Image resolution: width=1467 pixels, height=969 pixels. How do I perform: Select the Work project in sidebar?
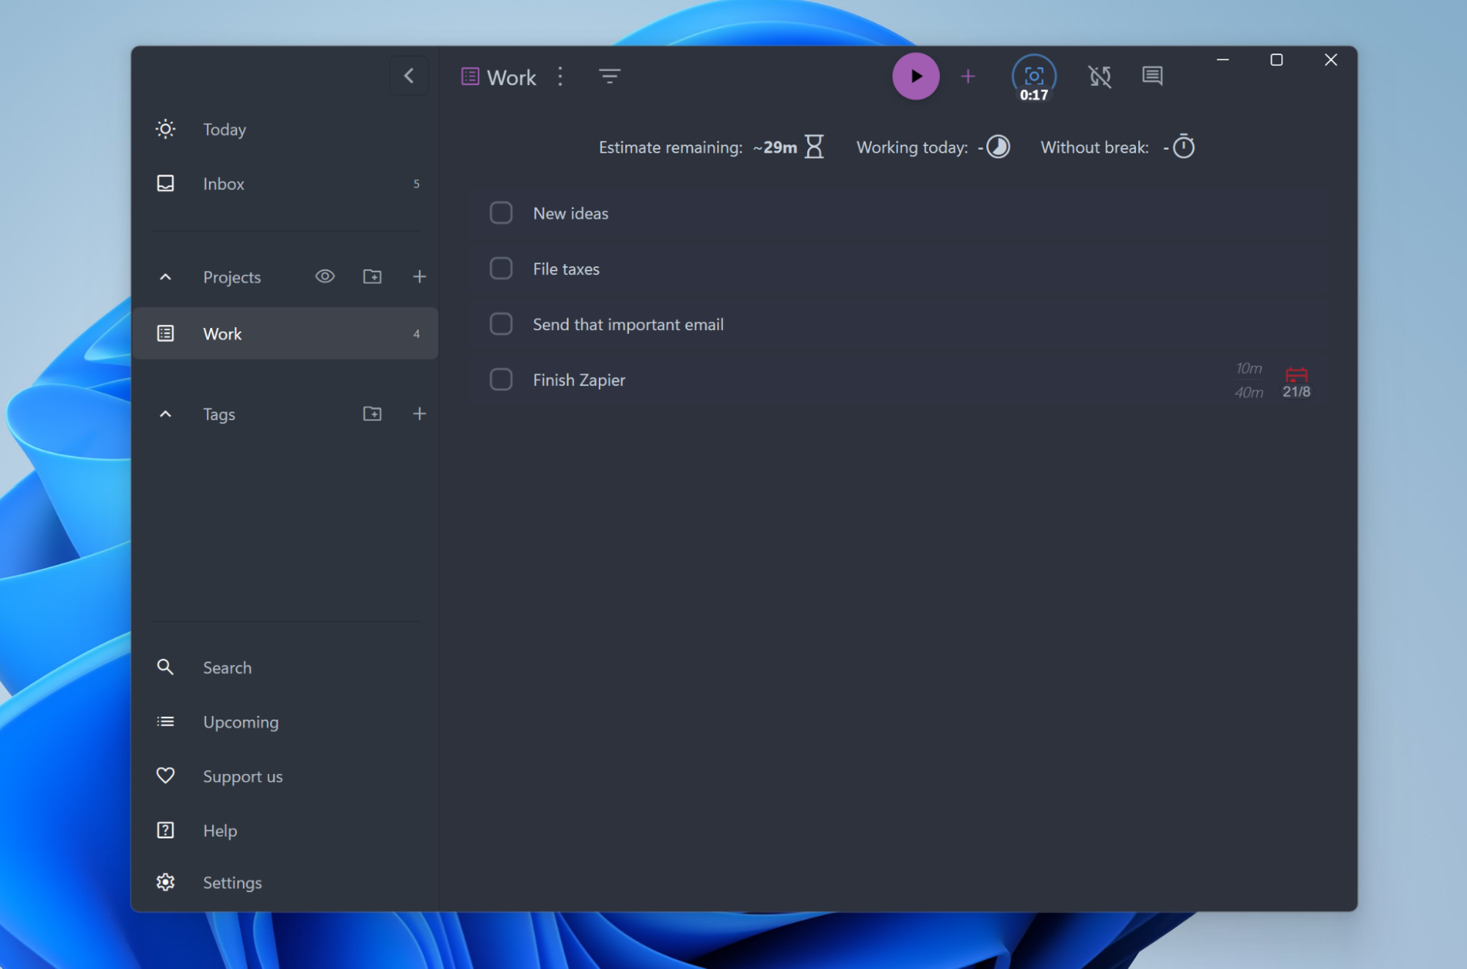(x=285, y=334)
